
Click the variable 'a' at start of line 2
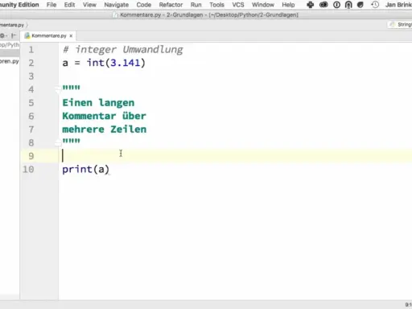(x=65, y=64)
